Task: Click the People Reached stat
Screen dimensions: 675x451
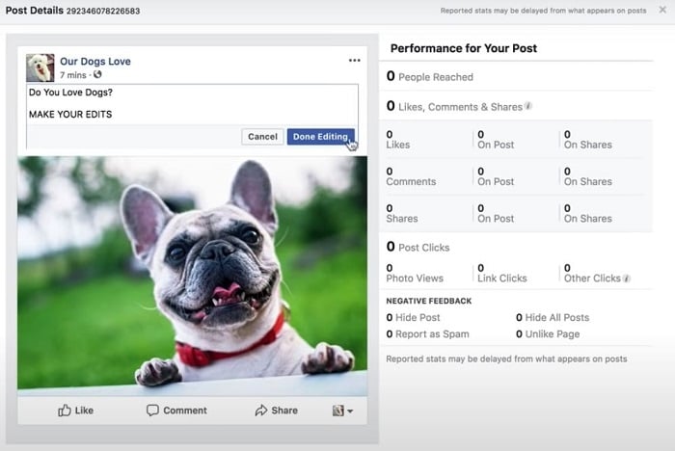Action: click(430, 76)
